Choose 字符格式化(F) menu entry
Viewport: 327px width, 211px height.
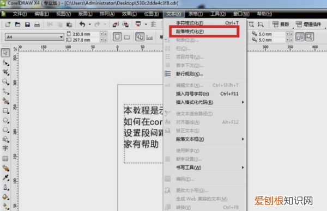point(205,23)
